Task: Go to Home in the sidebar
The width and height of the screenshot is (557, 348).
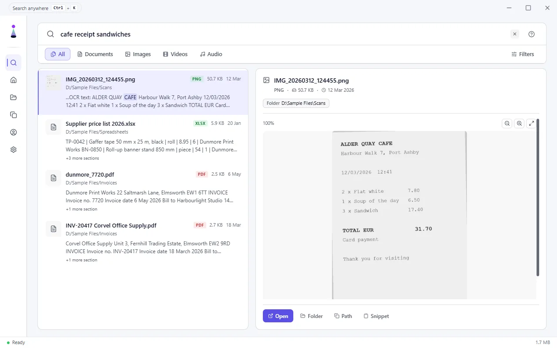Action: point(13,80)
